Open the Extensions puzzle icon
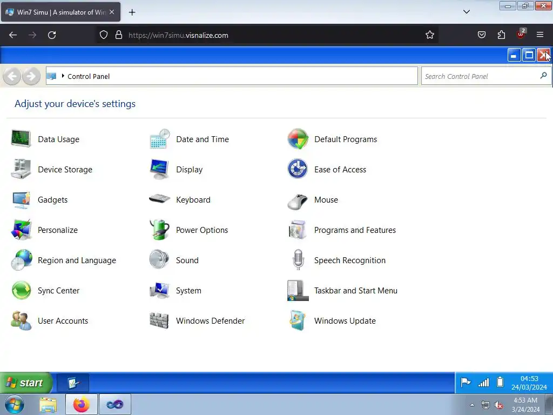Screen dimensions: 553x415 pos(501,35)
